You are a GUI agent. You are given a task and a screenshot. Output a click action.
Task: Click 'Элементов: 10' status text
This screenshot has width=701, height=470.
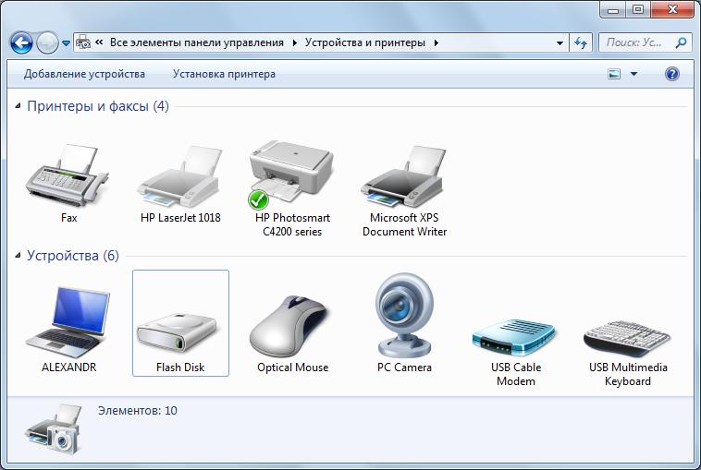137,411
